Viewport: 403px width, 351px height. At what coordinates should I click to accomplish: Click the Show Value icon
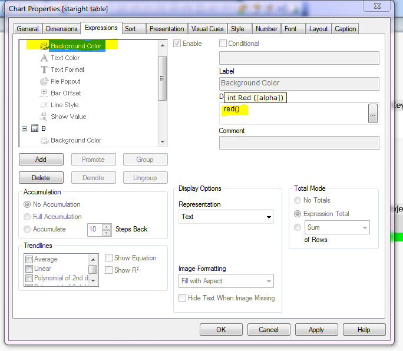point(44,117)
